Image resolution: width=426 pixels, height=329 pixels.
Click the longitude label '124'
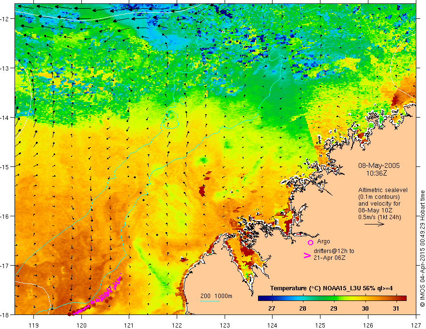click(x=273, y=325)
